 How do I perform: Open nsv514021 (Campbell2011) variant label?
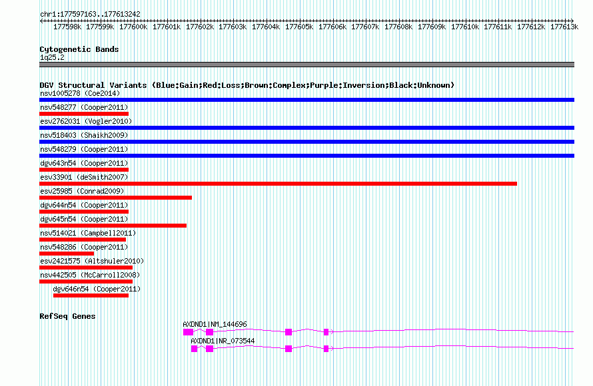tap(88, 233)
